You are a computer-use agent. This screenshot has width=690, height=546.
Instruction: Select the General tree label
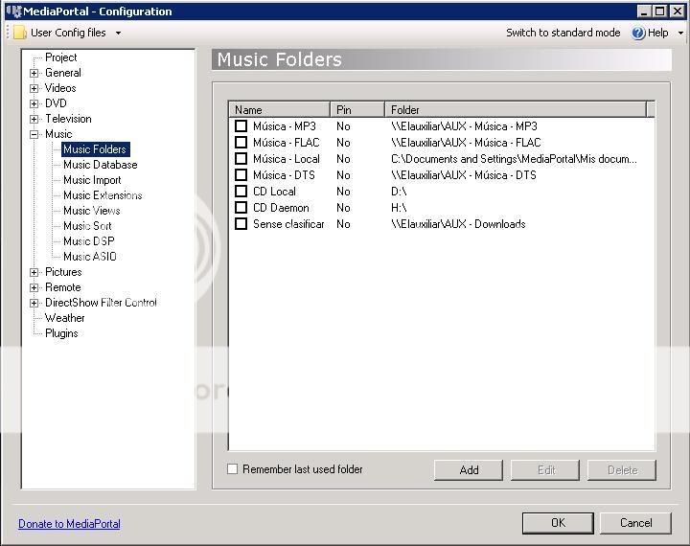[63, 73]
